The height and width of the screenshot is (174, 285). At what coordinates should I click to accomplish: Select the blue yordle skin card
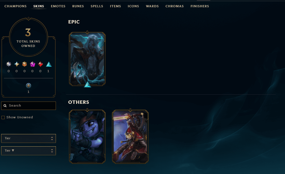coord(87,137)
